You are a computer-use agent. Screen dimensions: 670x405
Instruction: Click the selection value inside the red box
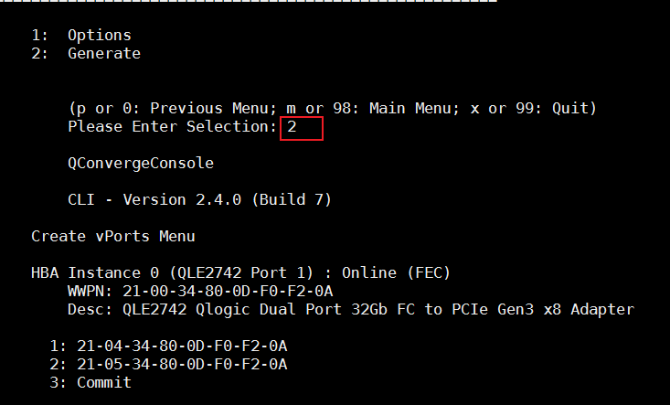[x=292, y=127]
